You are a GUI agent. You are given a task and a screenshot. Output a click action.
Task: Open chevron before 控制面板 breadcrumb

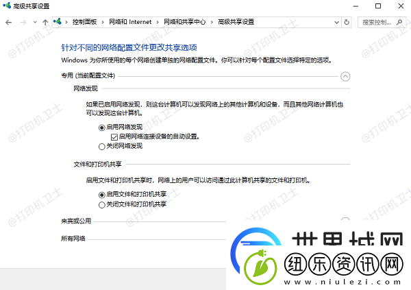66,23
